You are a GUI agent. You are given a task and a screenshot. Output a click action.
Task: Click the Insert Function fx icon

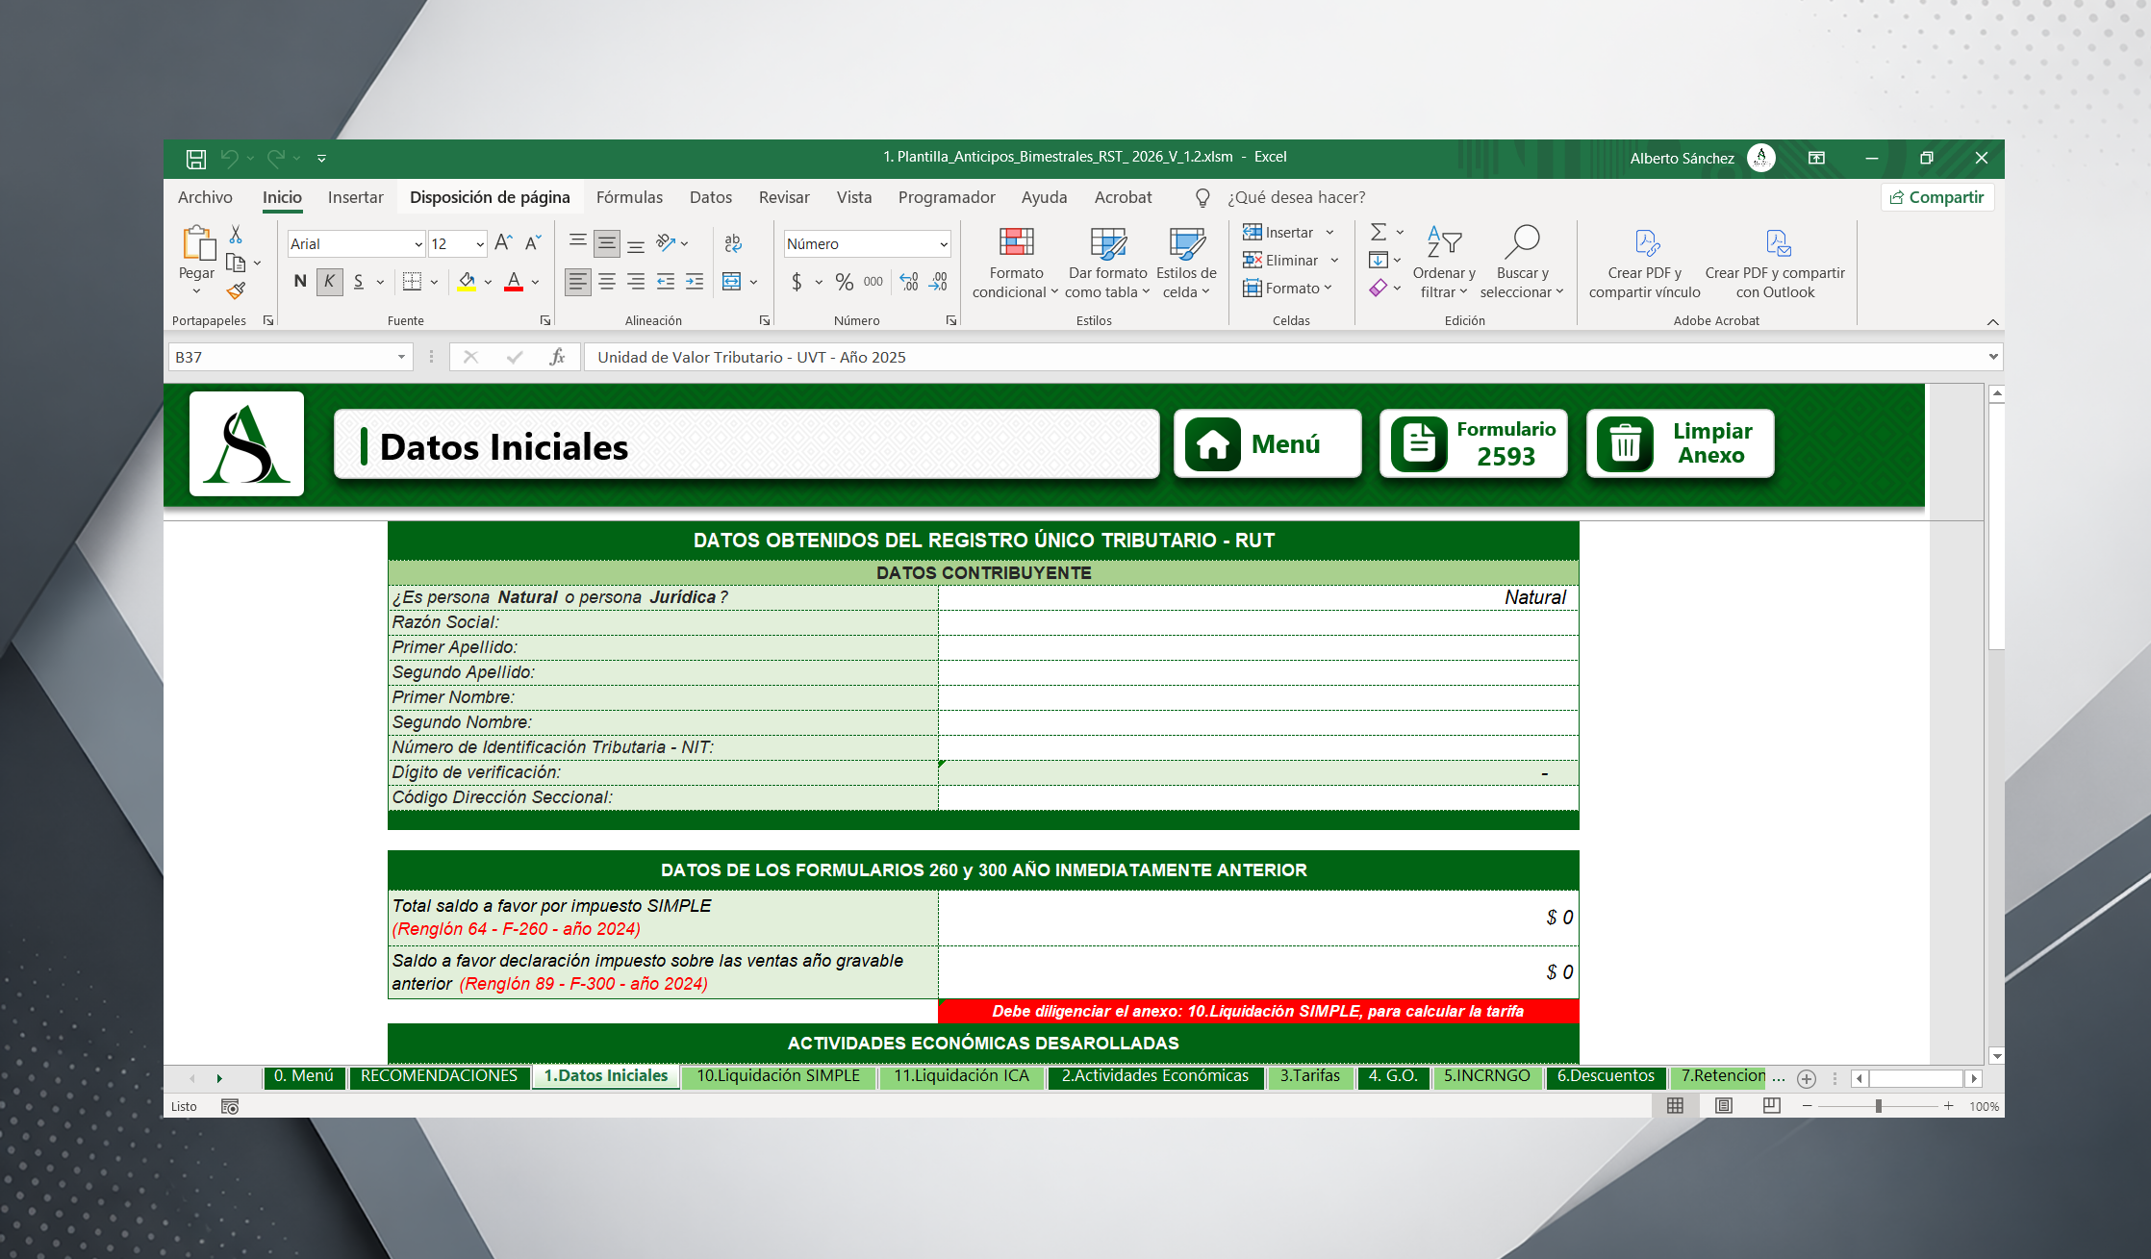557,357
